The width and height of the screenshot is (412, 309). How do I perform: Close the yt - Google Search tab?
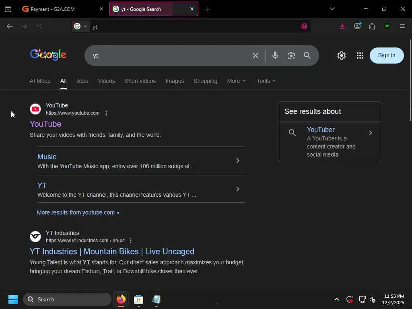pyautogui.click(x=192, y=9)
